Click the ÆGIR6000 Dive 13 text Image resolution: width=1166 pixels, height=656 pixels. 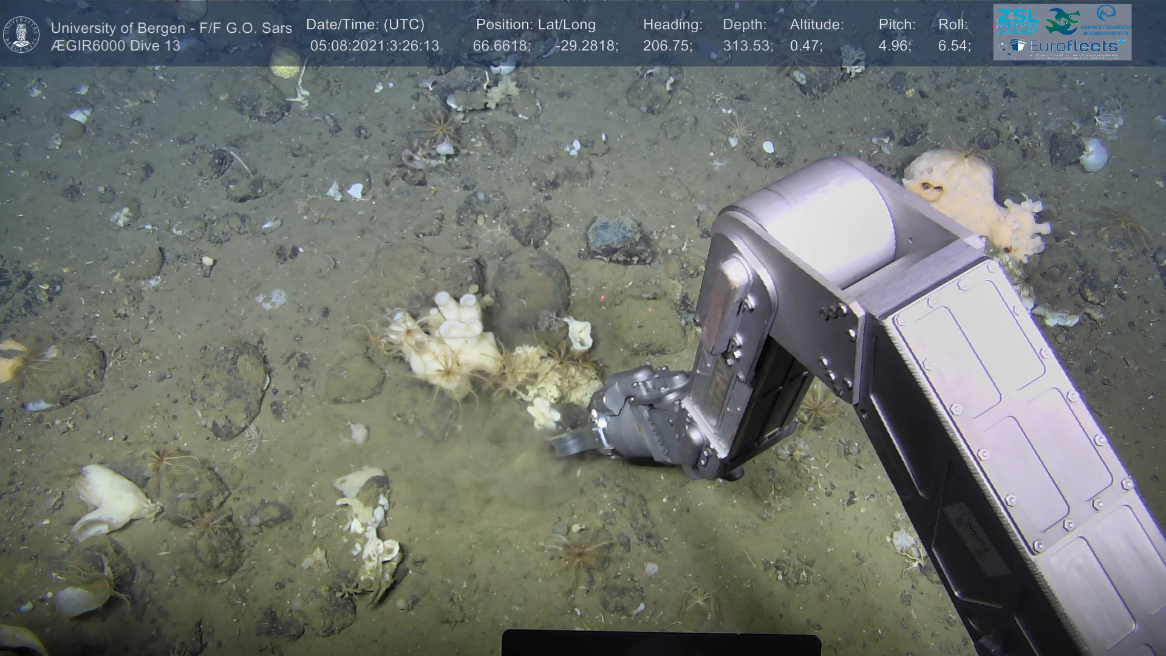[x=115, y=46]
